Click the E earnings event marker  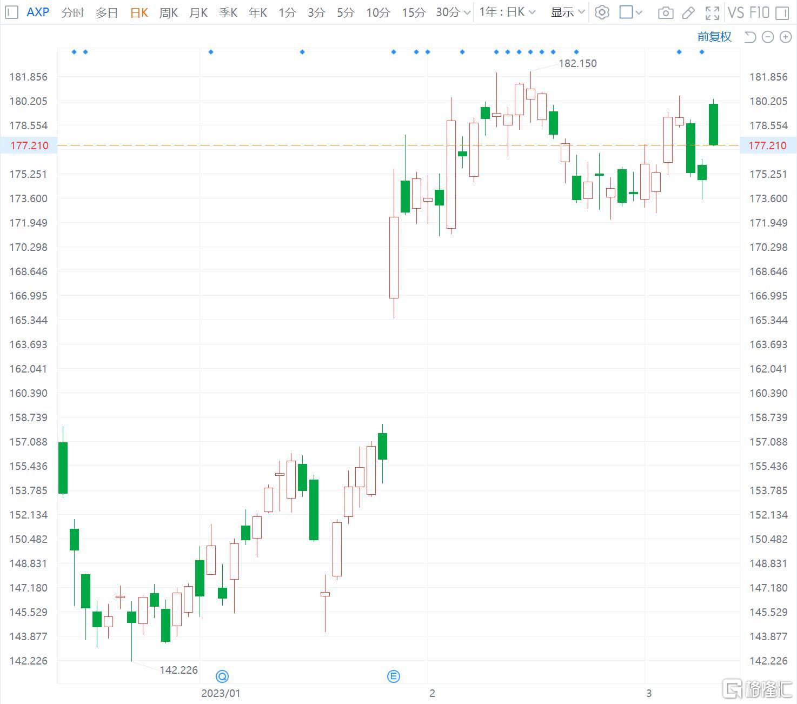point(394,676)
